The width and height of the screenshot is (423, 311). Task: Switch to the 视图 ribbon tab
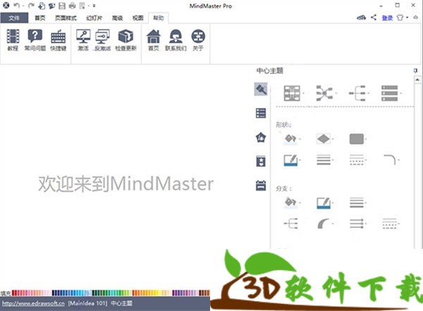(138, 18)
